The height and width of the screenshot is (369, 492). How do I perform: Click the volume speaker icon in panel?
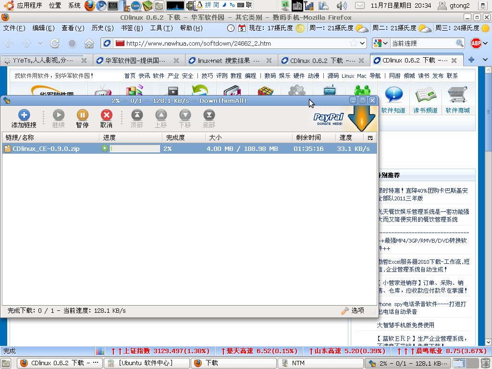[342, 5]
